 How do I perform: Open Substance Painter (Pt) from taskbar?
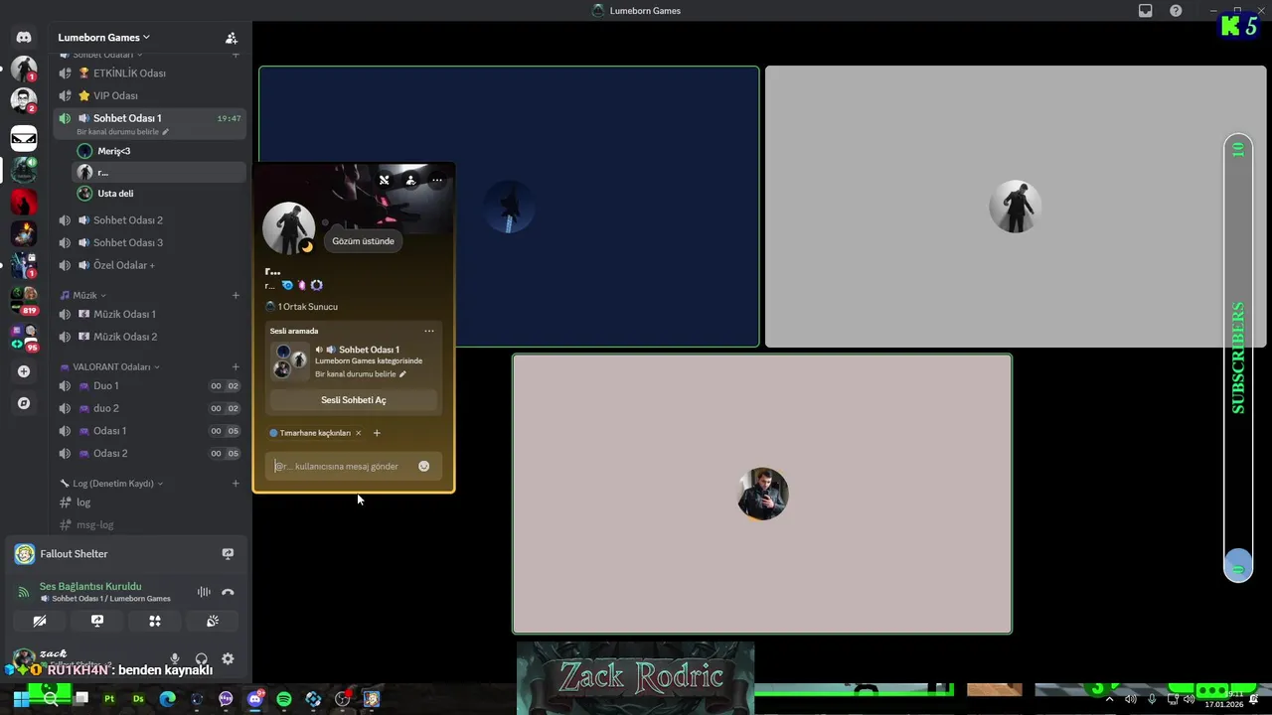point(109,699)
